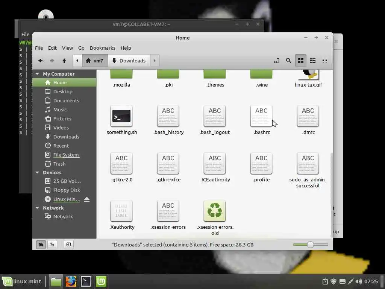Select the .sudo_as_admin_successful file icon

click(x=308, y=163)
